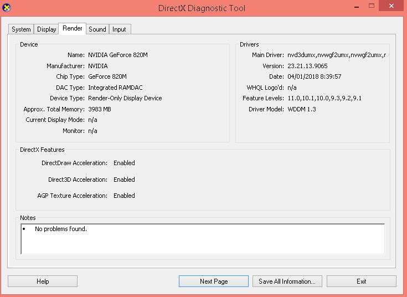The width and height of the screenshot is (407, 297).
Task: Click the Monitor 'n/a' value
Action: coord(92,131)
